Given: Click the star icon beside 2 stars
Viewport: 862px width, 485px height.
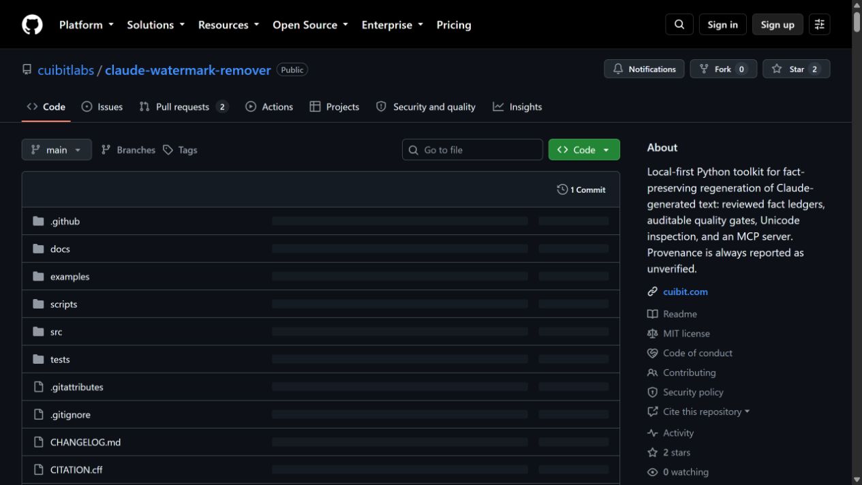Looking at the screenshot, I should pos(652,452).
